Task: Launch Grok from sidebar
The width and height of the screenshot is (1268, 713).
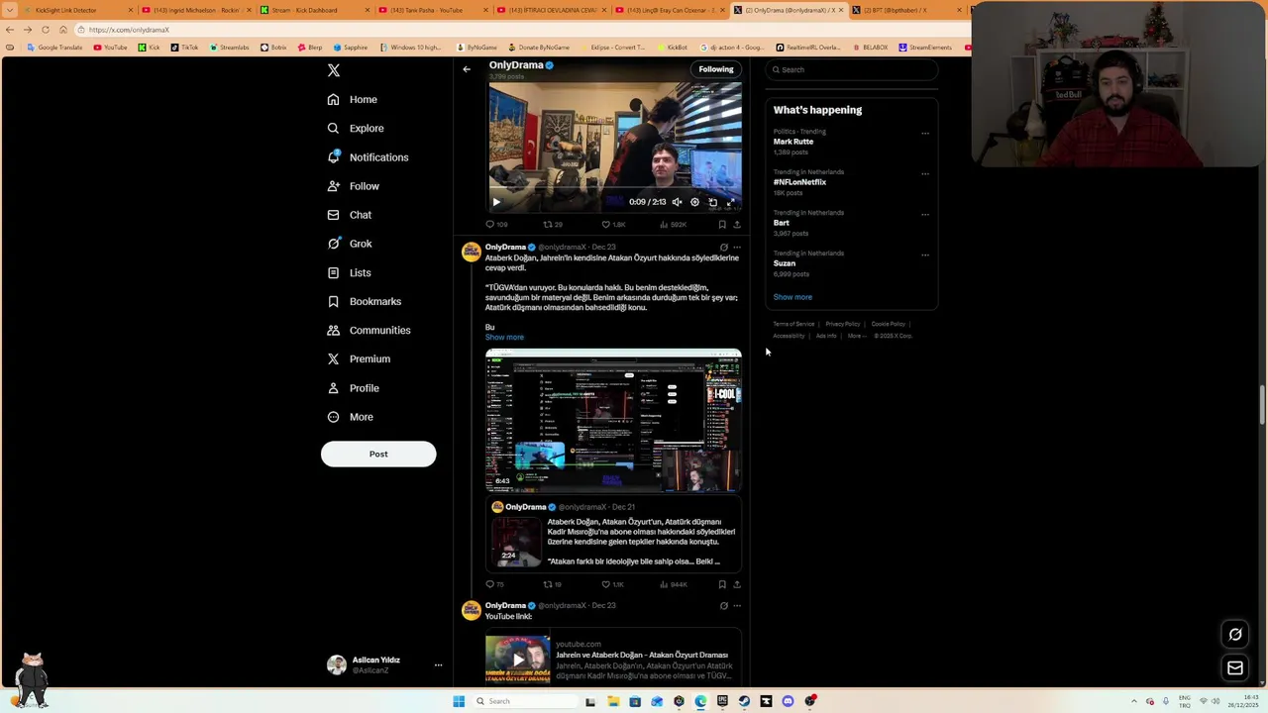Action: tap(350, 244)
